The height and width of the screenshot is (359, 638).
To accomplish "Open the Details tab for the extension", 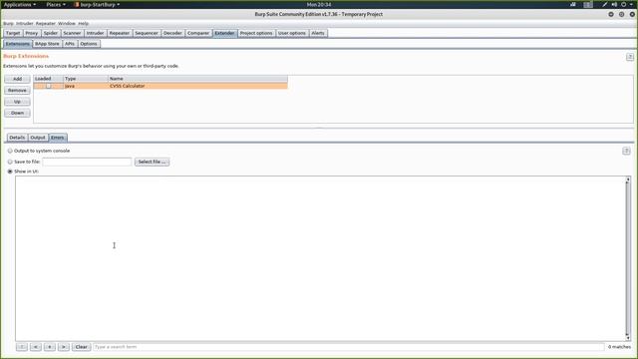I will point(17,138).
